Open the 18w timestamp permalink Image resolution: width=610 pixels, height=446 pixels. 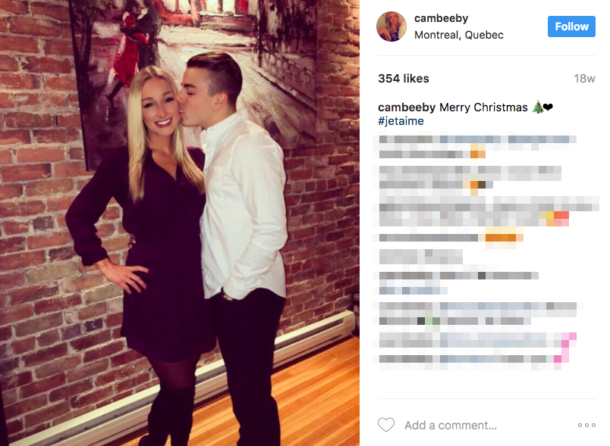coord(585,79)
